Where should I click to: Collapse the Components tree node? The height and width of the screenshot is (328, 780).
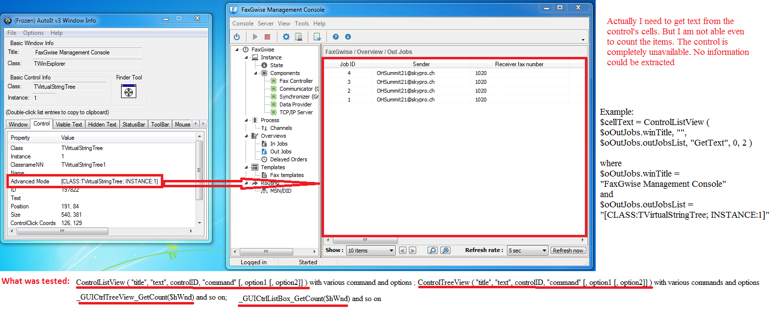(x=256, y=73)
